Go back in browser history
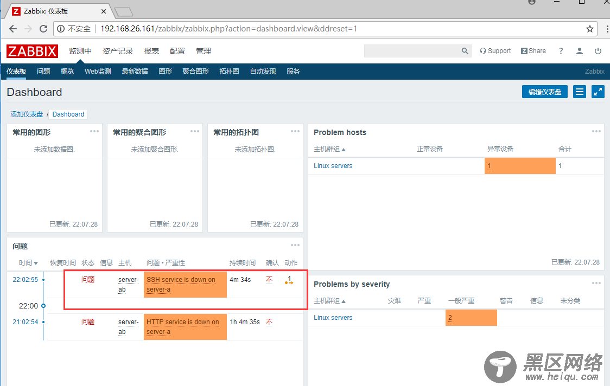Screen dimensions: 610x386 [x=13, y=29]
